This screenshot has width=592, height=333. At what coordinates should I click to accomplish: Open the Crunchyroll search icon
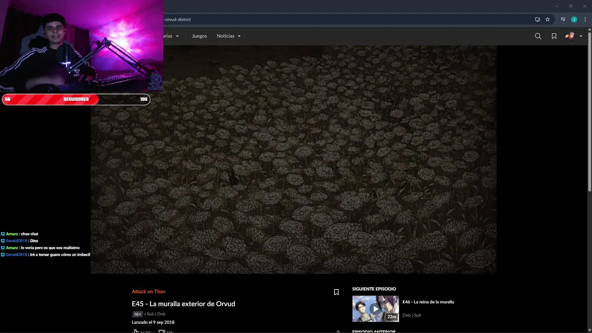coord(538,36)
